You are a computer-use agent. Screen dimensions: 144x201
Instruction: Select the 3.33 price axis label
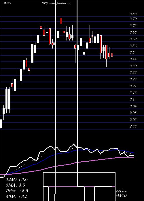click(133, 73)
